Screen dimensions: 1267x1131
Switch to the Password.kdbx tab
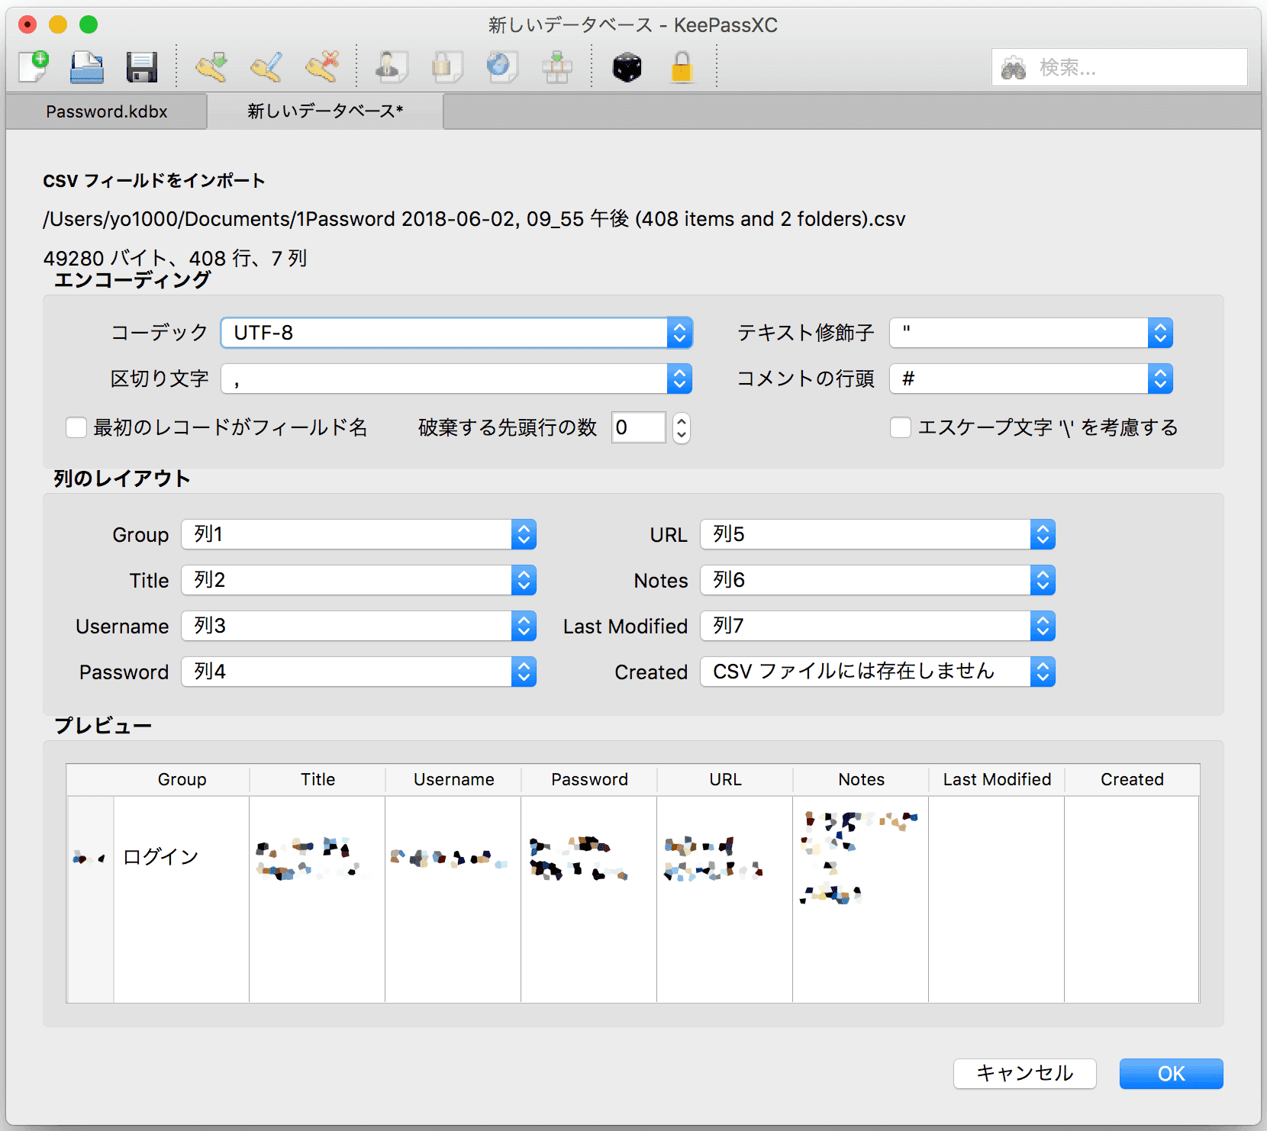[x=106, y=111]
